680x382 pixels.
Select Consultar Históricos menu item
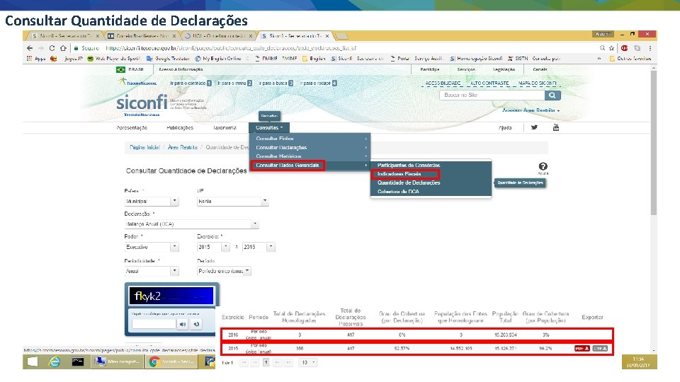click(310, 156)
